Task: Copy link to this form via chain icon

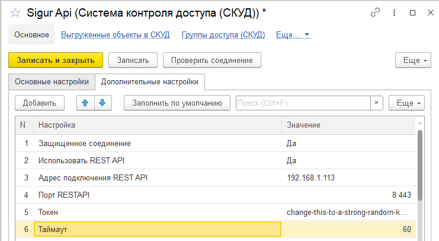Action: (375, 12)
